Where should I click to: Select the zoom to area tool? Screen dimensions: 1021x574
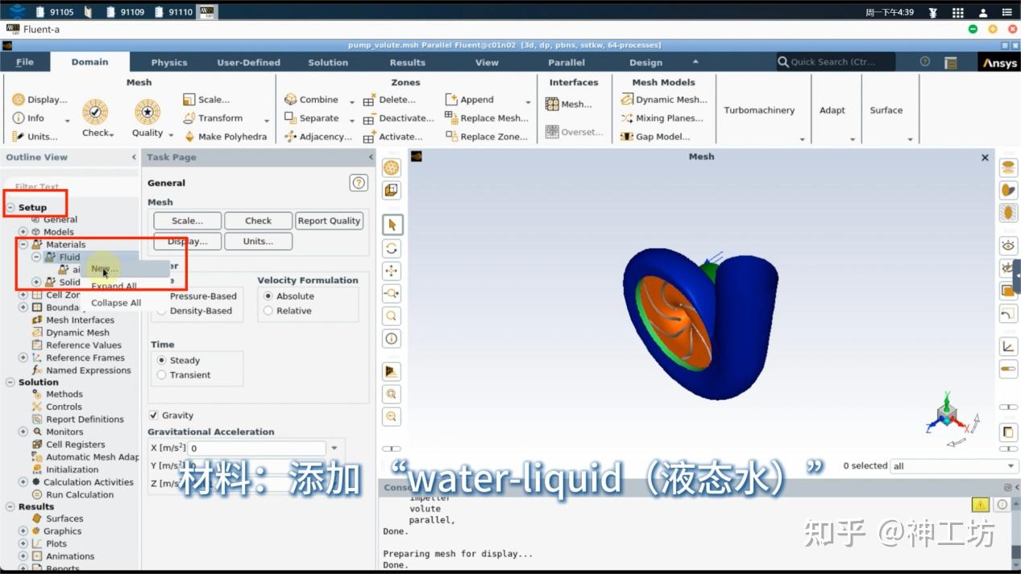click(x=392, y=316)
